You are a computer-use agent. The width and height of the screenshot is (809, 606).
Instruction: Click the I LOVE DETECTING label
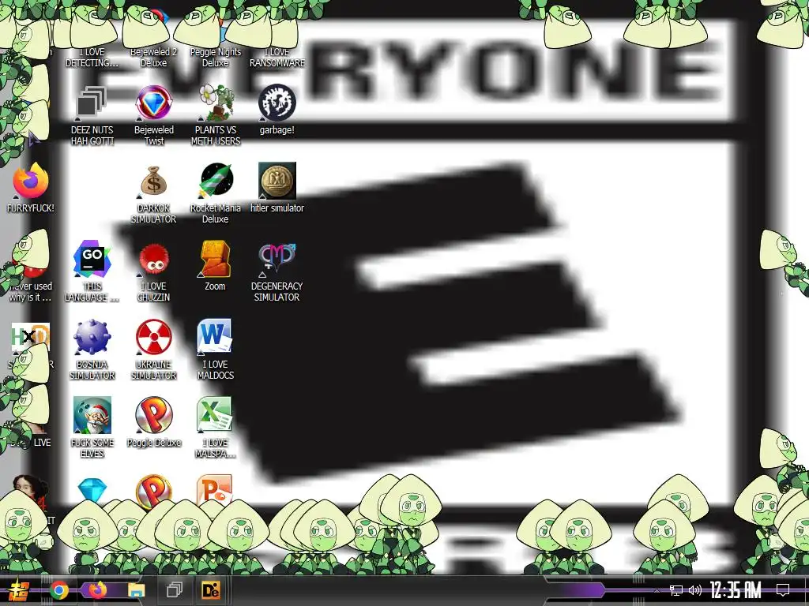[92, 58]
